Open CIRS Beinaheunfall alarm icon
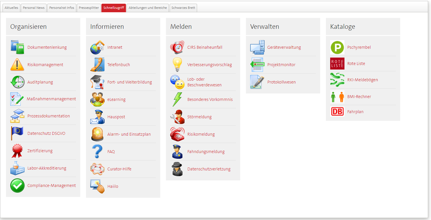The image size is (431, 220). [177, 47]
